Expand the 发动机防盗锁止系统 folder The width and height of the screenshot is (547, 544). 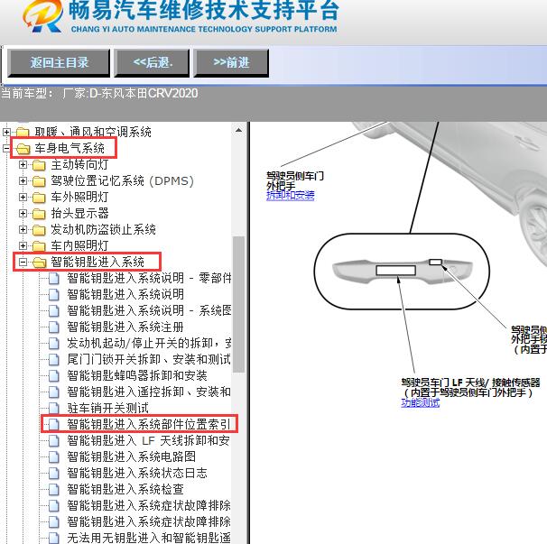coord(23,229)
